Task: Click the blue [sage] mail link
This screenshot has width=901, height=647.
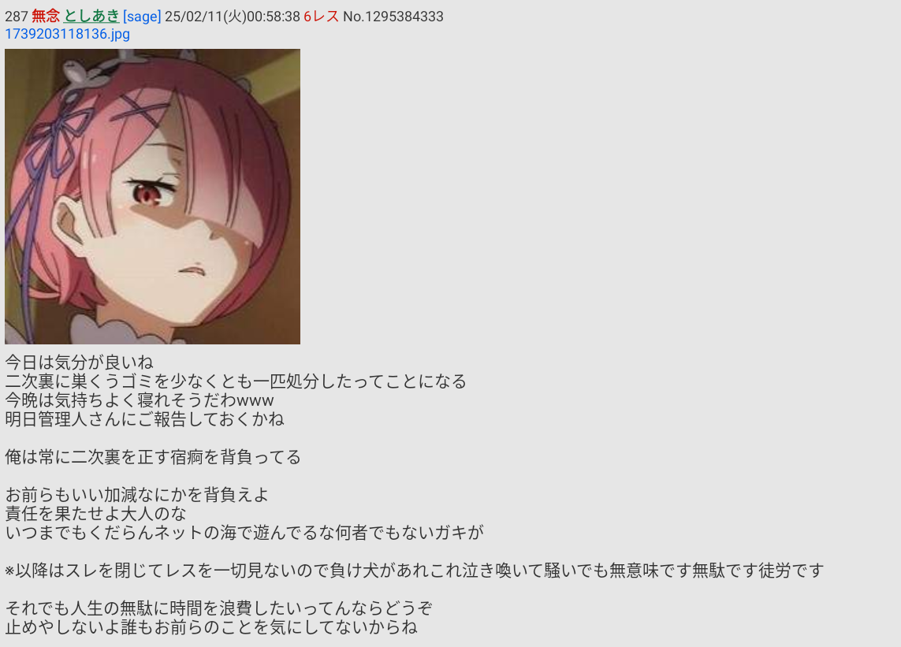Action: (142, 16)
